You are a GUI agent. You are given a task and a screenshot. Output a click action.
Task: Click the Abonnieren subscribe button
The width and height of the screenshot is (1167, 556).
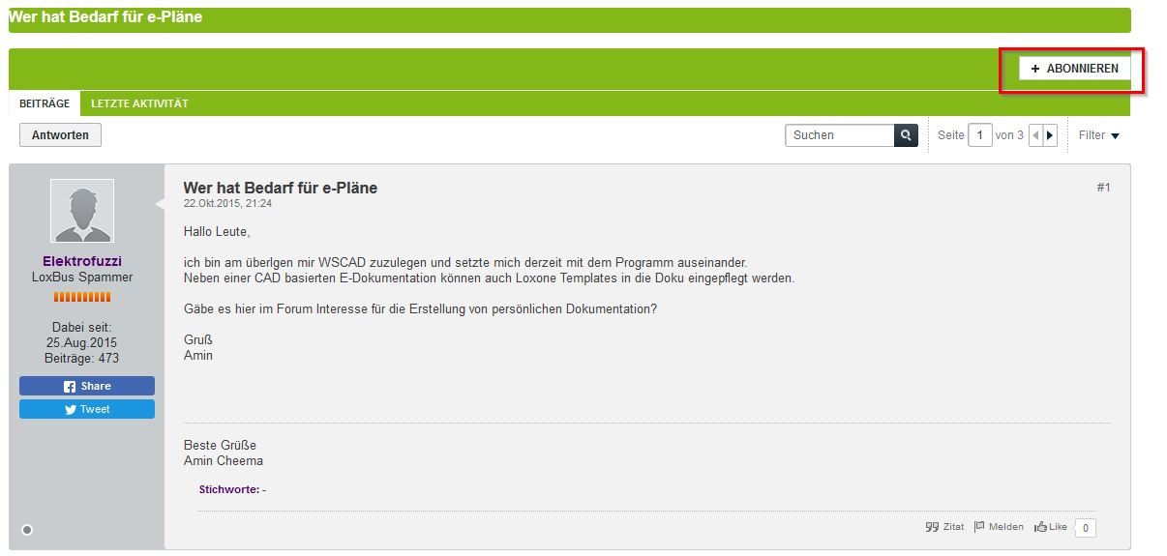coord(1074,69)
